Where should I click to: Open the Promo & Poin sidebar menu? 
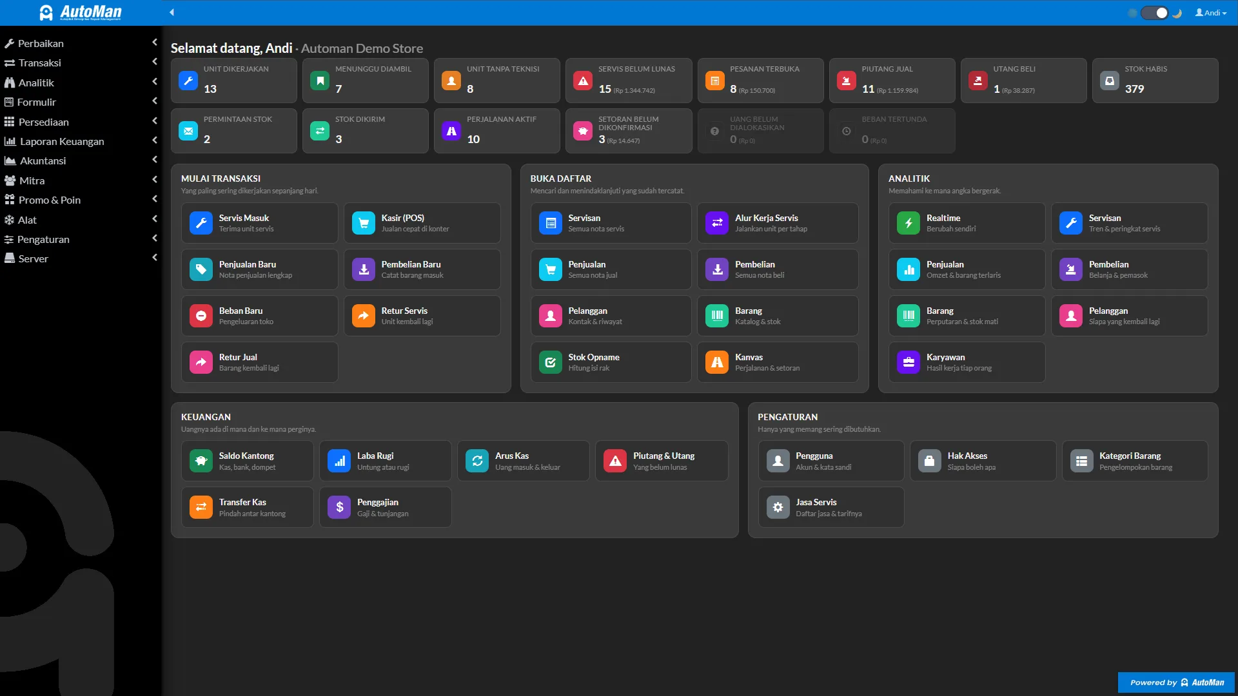tap(81, 200)
